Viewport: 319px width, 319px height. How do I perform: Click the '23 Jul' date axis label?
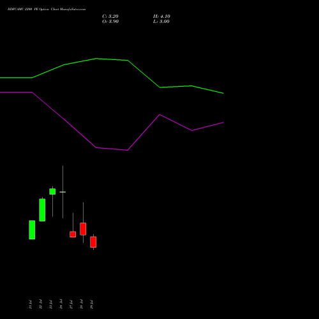coord(51,304)
